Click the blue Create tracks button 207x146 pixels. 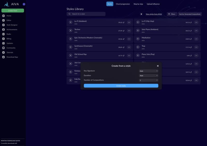(121, 86)
